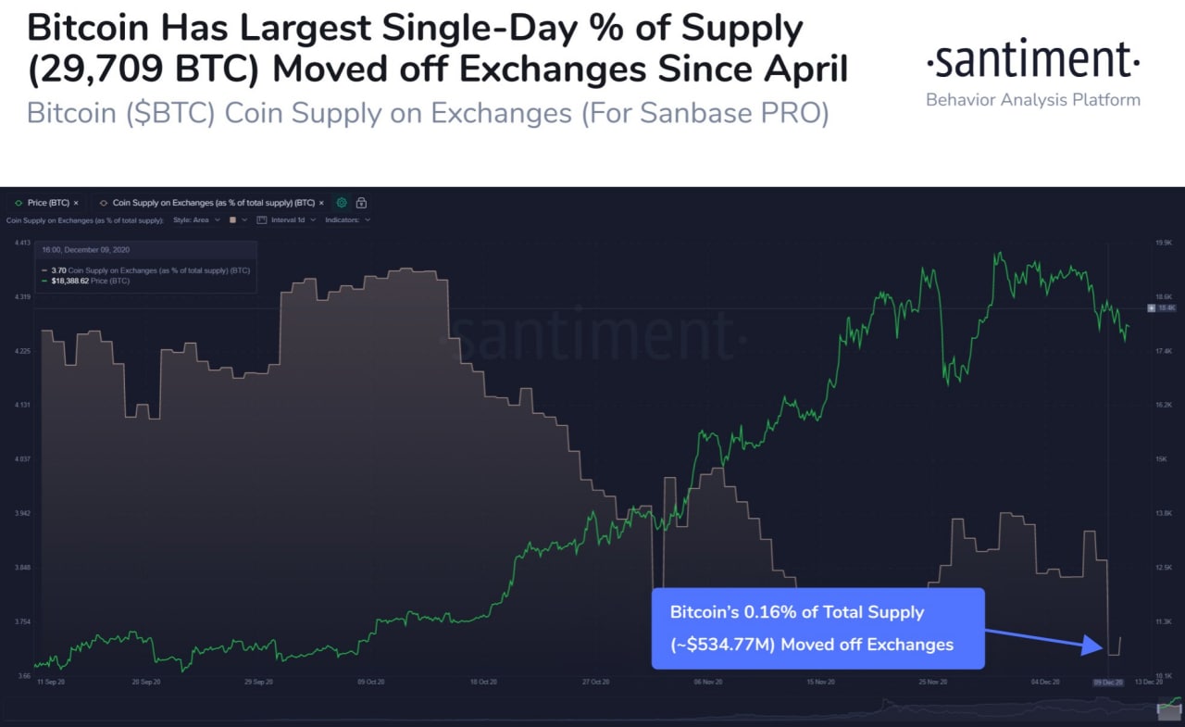Remove Coin Supply on Exchanges metric
This screenshot has width=1185, height=727.
[321, 202]
